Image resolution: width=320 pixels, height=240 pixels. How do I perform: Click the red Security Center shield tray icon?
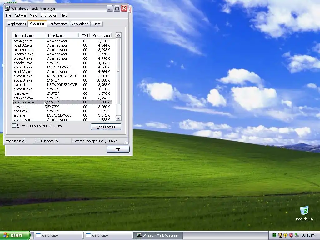point(291,235)
